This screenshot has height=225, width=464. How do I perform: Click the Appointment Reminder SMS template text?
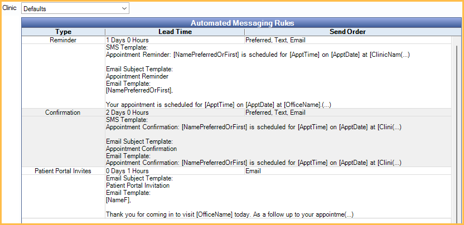[258, 55]
